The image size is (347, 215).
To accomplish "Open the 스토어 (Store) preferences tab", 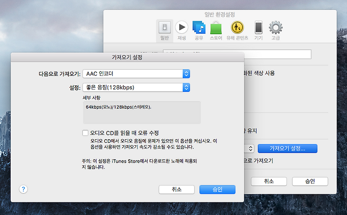I will point(216,31).
